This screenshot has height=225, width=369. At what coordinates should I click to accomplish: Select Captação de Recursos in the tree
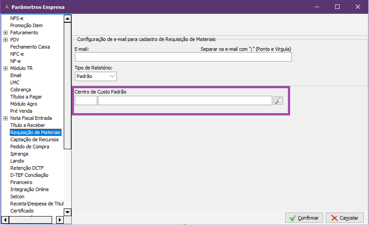pos(34,139)
